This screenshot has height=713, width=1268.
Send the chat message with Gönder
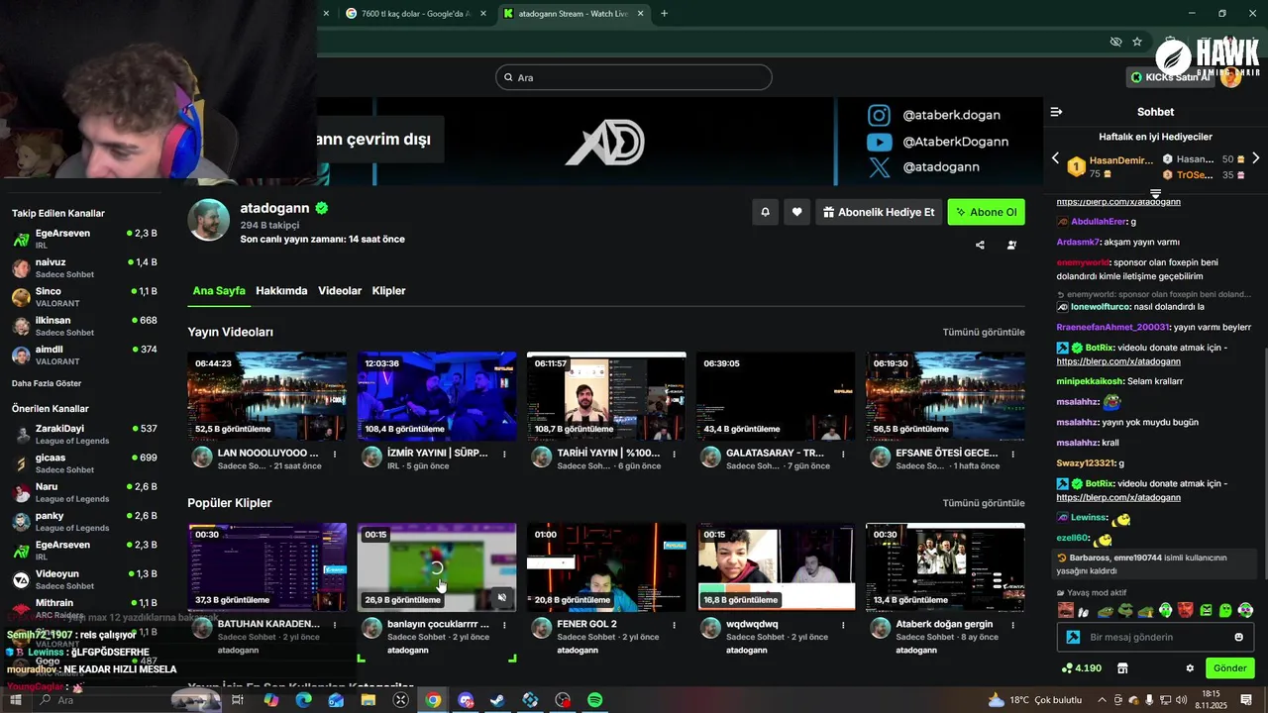pos(1229,668)
